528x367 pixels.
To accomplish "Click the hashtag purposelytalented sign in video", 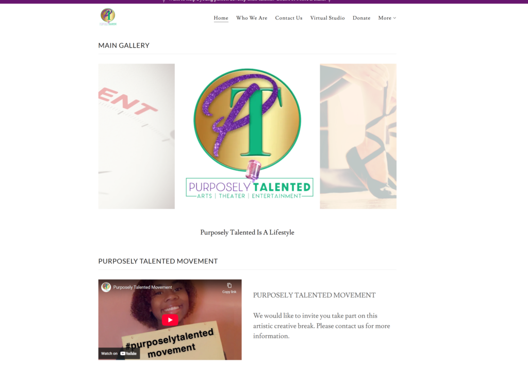I will tap(171, 343).
